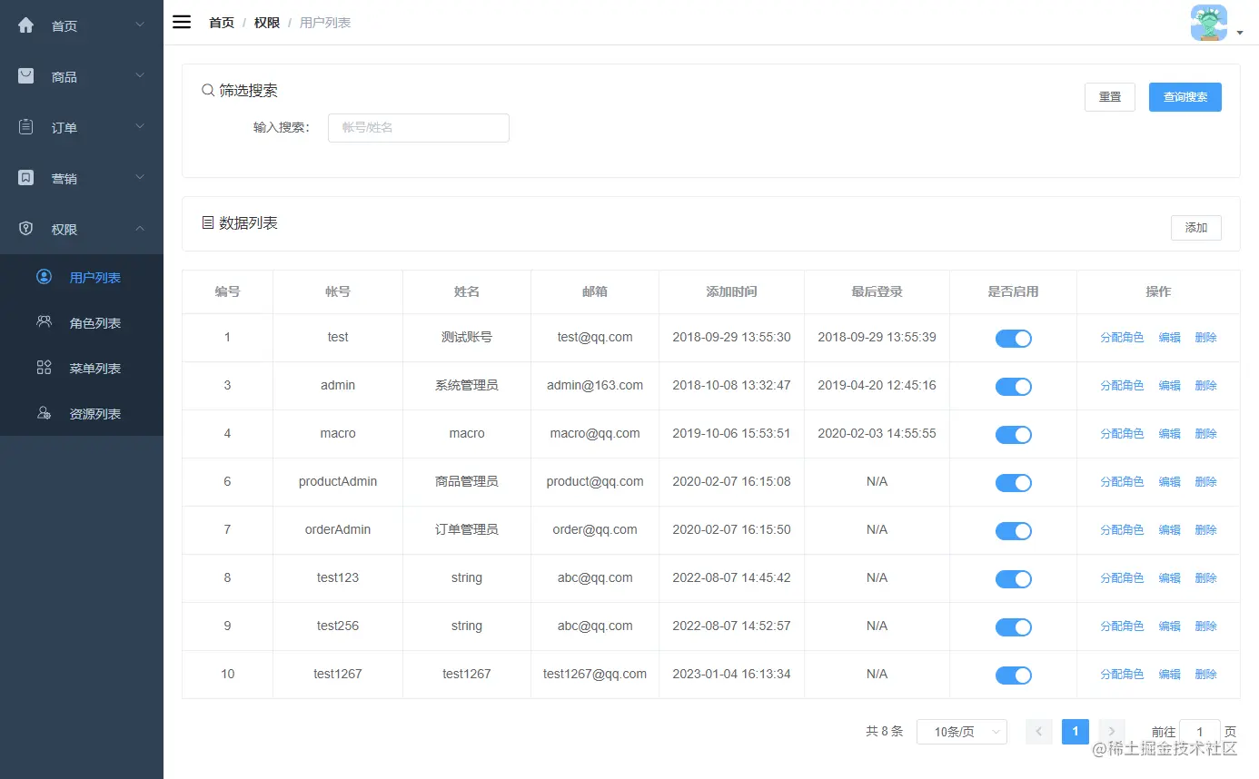Click the magnifier icon by 筛选搜索
1259x779 pixels.
[208, 91]
